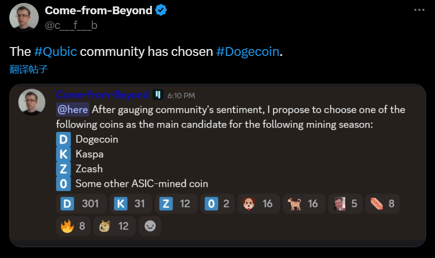Click the Discord message author avatar
The width and height of the screenshot is (435, 258).
click(x=32, y=102)
